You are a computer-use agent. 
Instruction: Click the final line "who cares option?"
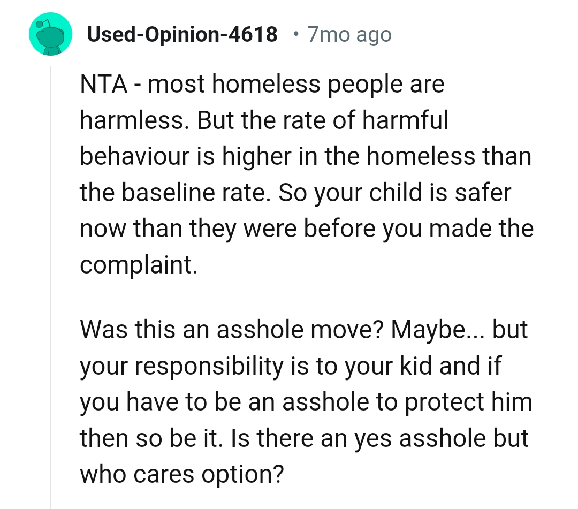181,474
